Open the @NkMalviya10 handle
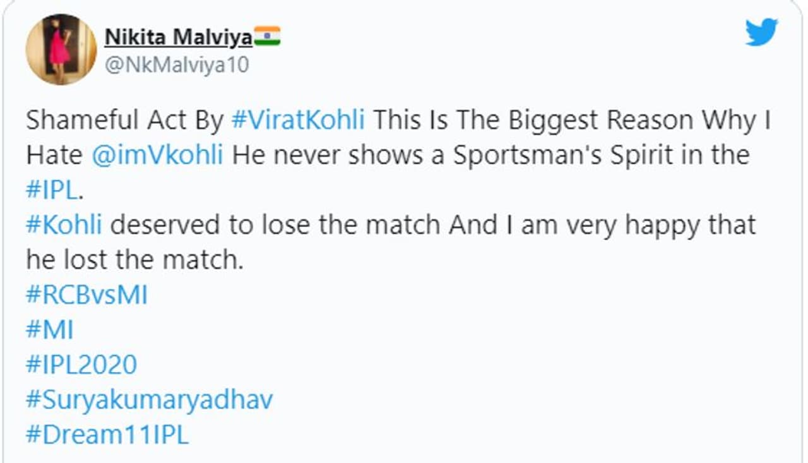 click(x=176, y=64)
